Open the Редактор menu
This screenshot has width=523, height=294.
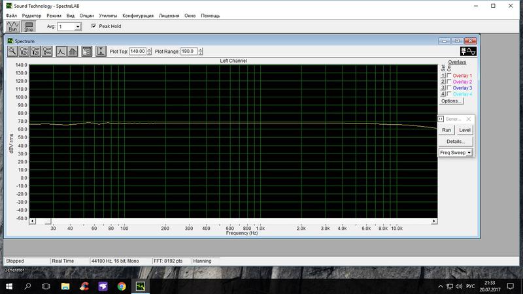pyautogui.click(x=31, y=16)
